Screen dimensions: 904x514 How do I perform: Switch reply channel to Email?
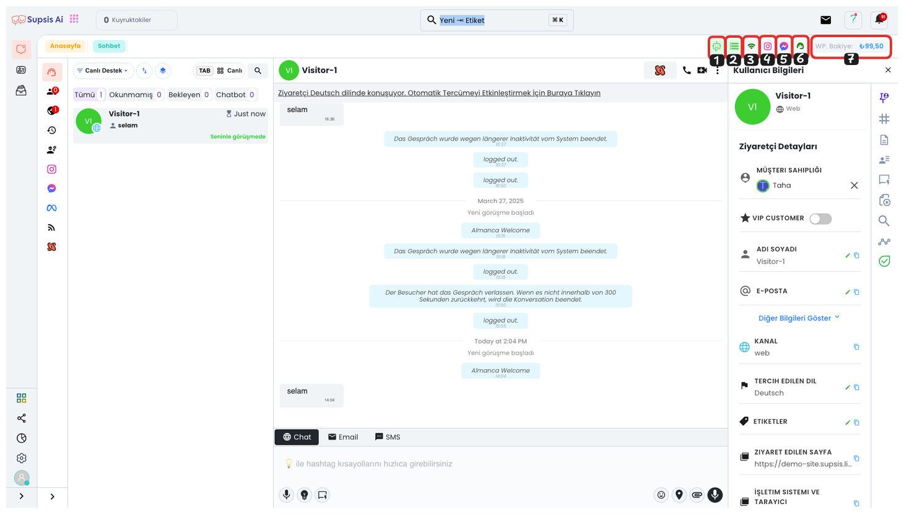[343, 437]
